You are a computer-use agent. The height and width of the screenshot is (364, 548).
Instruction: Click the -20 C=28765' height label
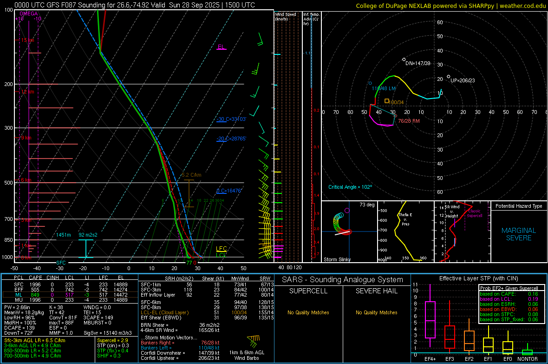click(x=231, y=139)
